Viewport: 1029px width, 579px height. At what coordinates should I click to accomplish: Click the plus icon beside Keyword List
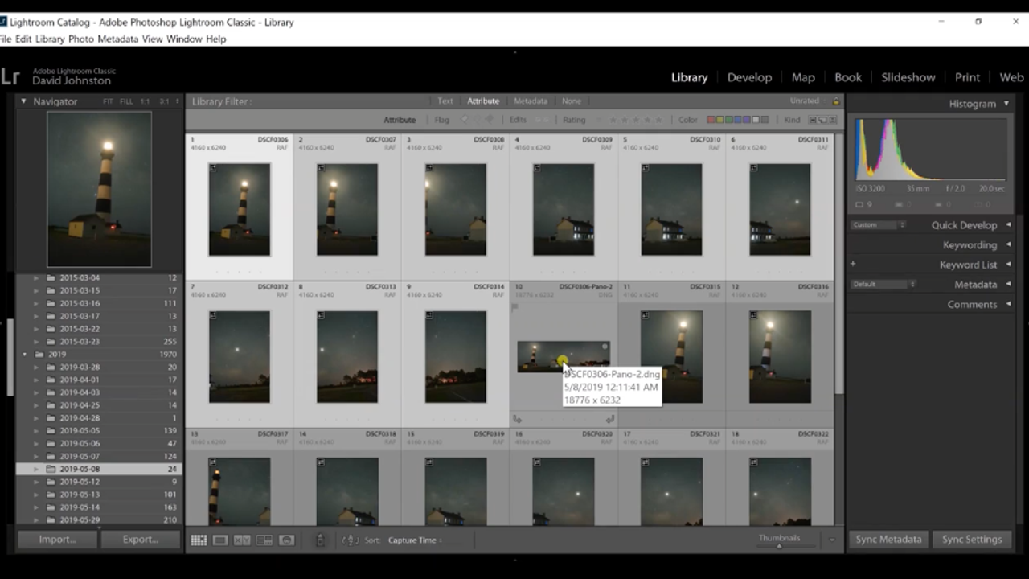853,264
